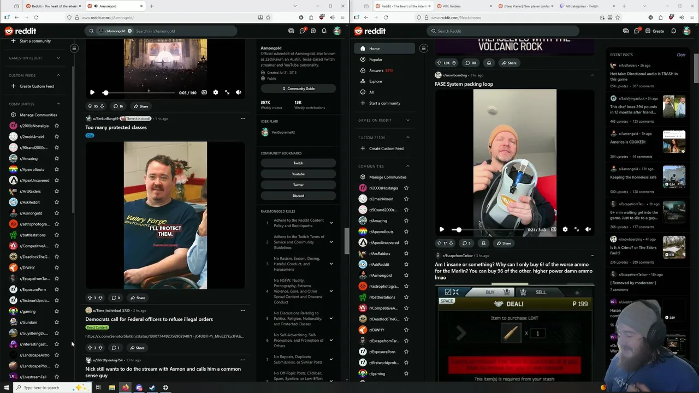Open the 118 comments in right window
Image resolution: width=699 pixels, height=393 pixels.
(x=471, y=63)
